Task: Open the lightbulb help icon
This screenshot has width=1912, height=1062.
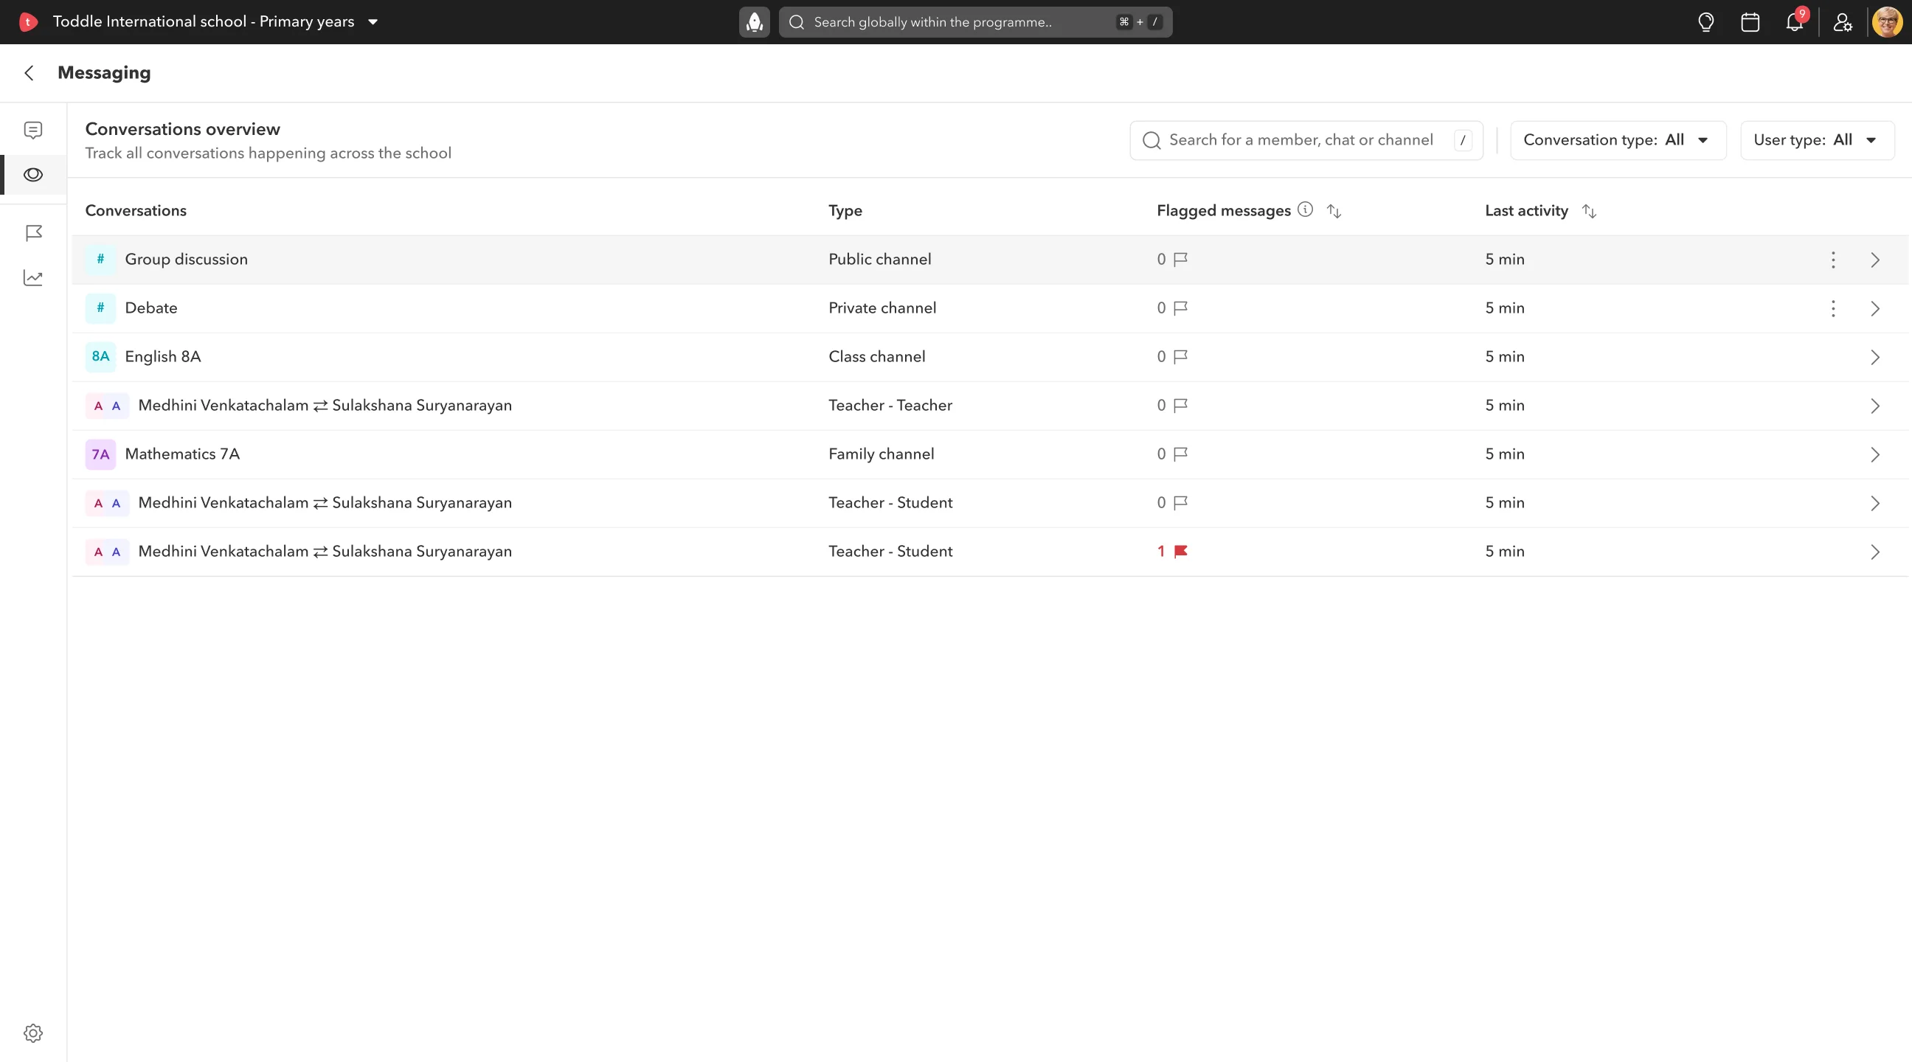Action: click(x=1705, y=22)
